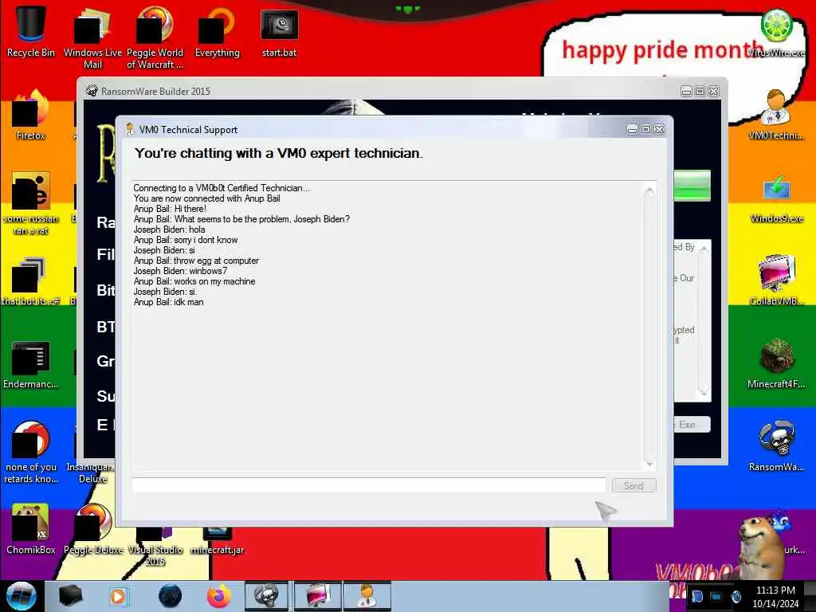Click RansomWare Builder list scrollbar down arrow
Image resolution: width=816 pixels, height=612 pixels.
click(x=704, y=393)
